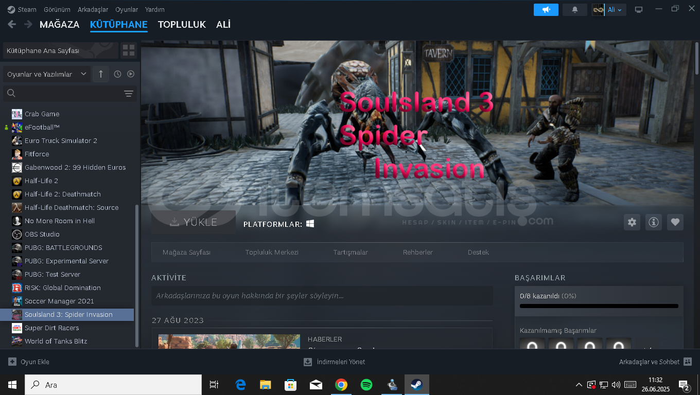
Task: Click the RISK: Global Domination icon
Action: (x=17, y=288)
